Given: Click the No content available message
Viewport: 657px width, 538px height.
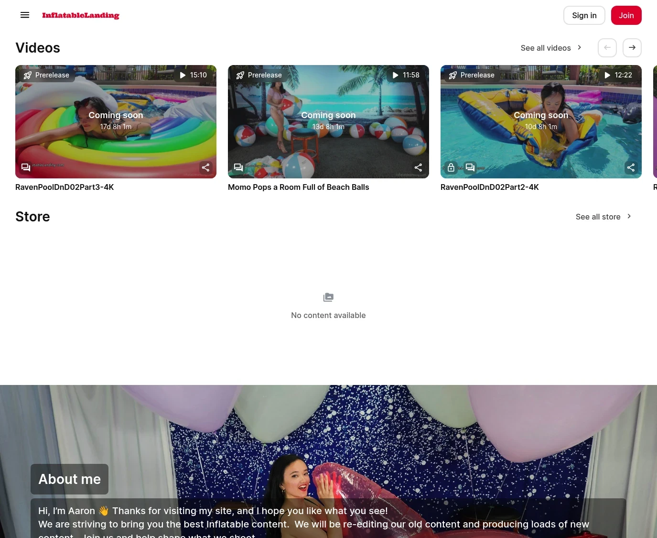Looking at the screenshot, I should (328, 315).
